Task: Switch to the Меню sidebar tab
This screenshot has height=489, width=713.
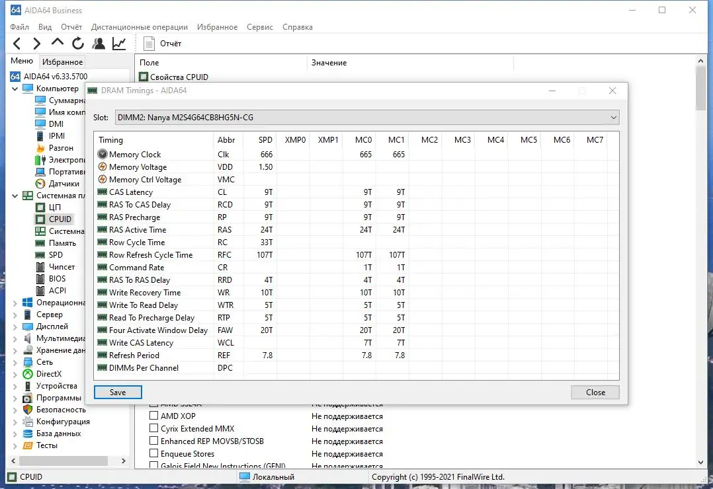Action: [22, 61]
